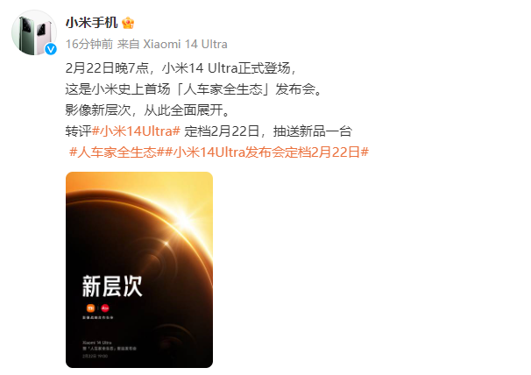Open the 小米手机 username link
This screenshot has width=531, height=375.
click(x=91, y=23)
